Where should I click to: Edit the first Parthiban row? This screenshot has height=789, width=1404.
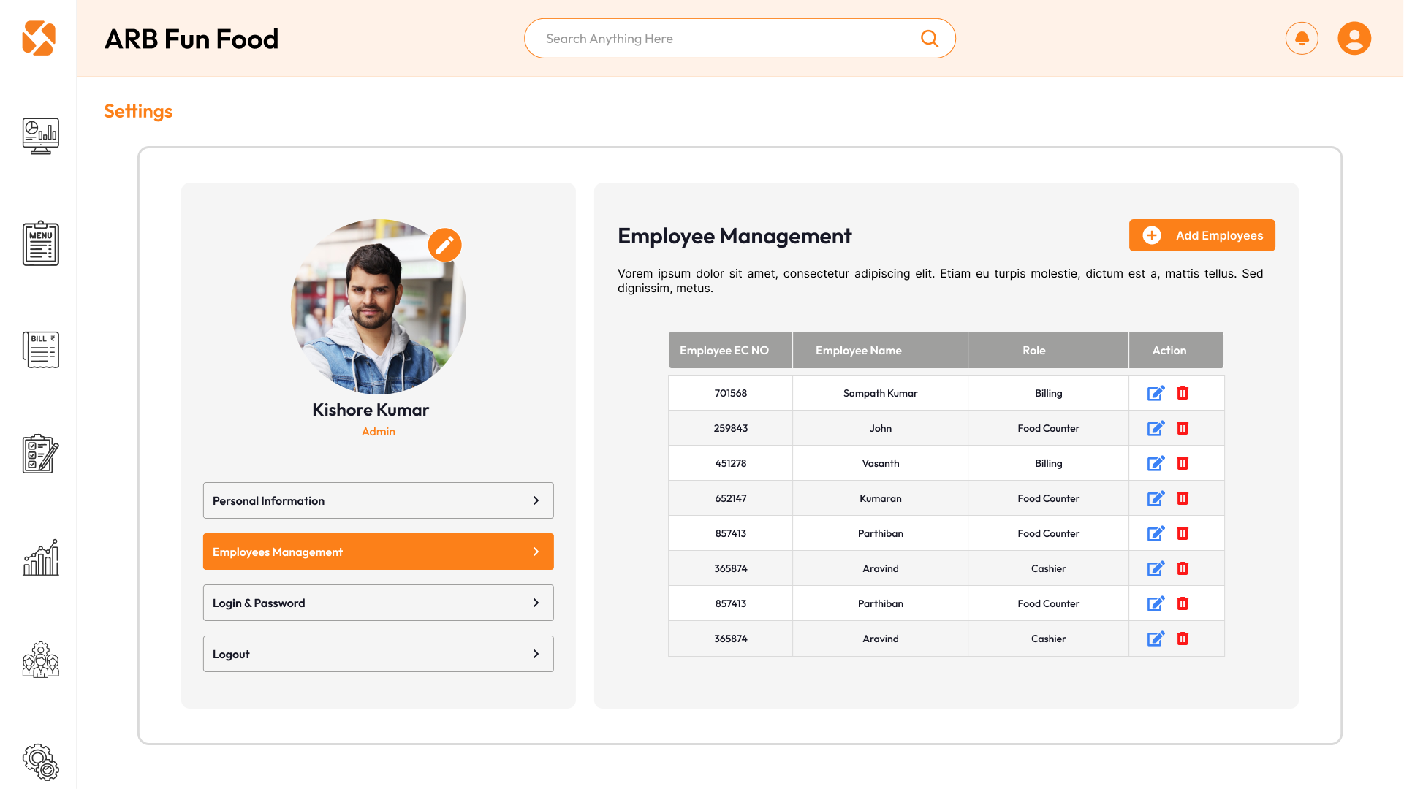pos(1156,533)
